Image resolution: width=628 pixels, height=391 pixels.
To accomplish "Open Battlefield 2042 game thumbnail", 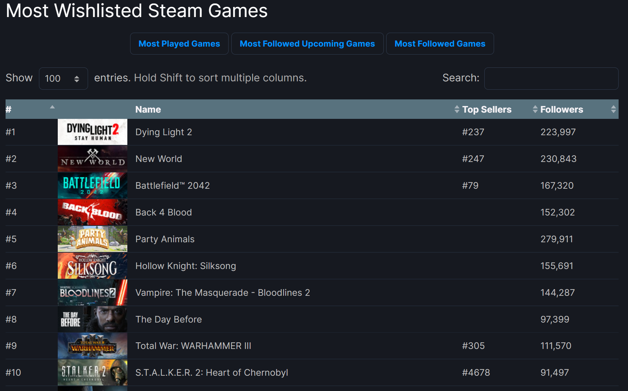I will click(93, 186).
